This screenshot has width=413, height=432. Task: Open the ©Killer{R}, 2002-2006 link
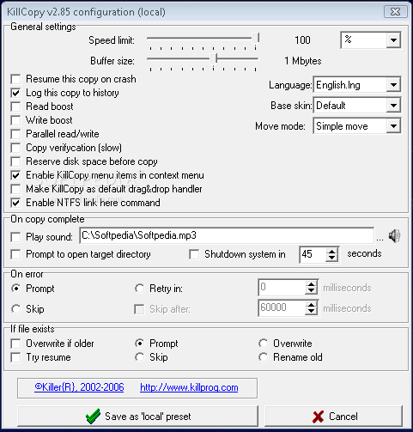[x=79, y=387]
